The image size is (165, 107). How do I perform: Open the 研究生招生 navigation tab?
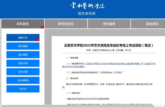click(x=66, y=24)
